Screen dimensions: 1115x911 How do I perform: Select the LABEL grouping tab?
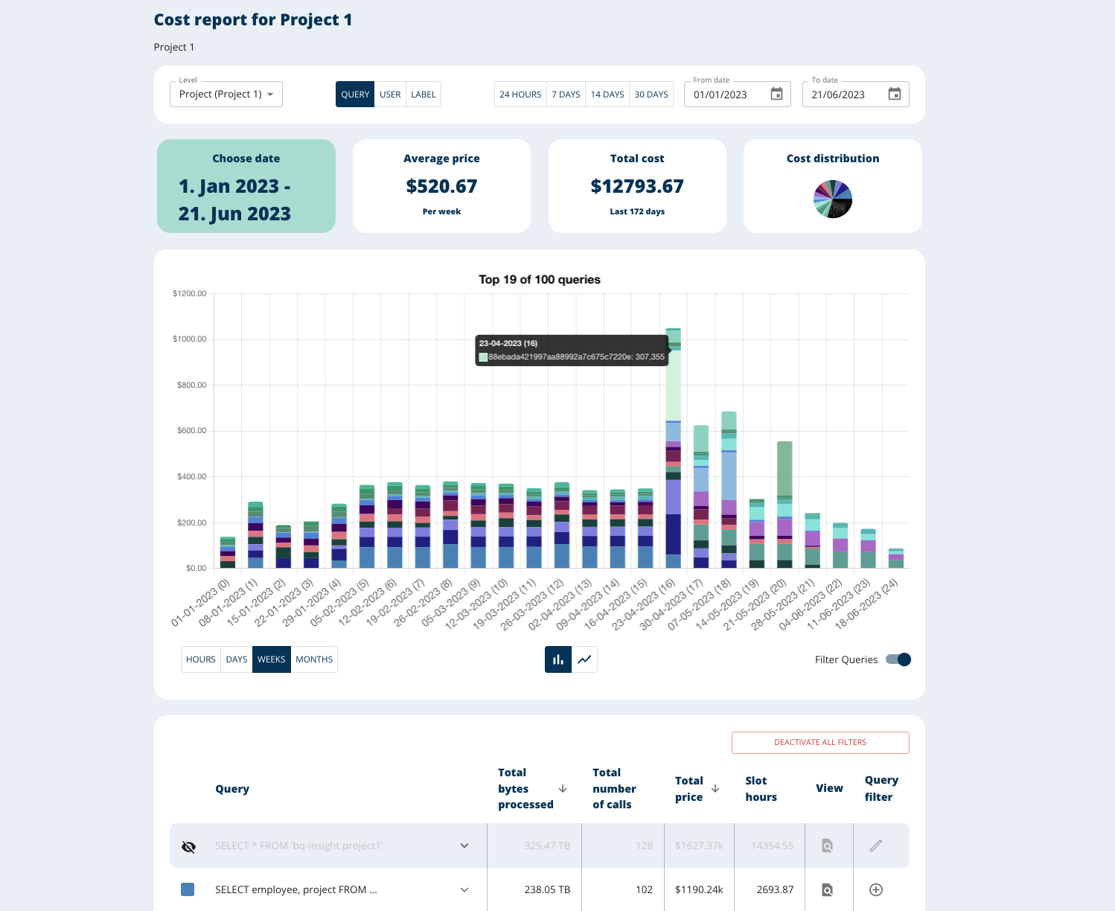(x=424, y=95)
